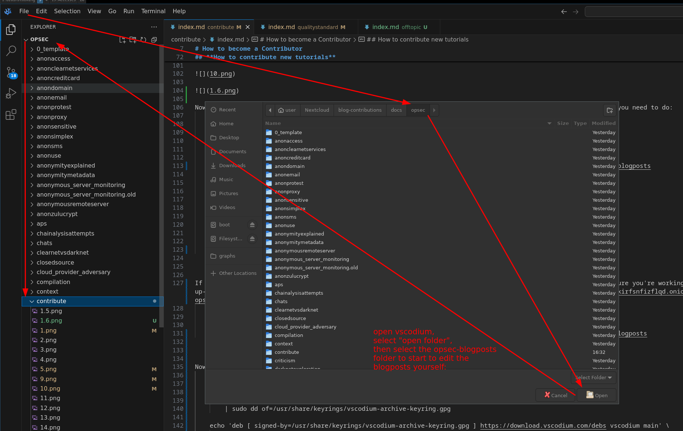Open the Search view in activity bar
Screen dimensions: 683x431
[x=11, y=51]
